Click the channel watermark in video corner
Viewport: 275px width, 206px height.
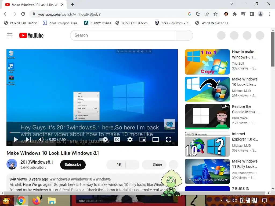pyautogui.click(x=170, y=124)
